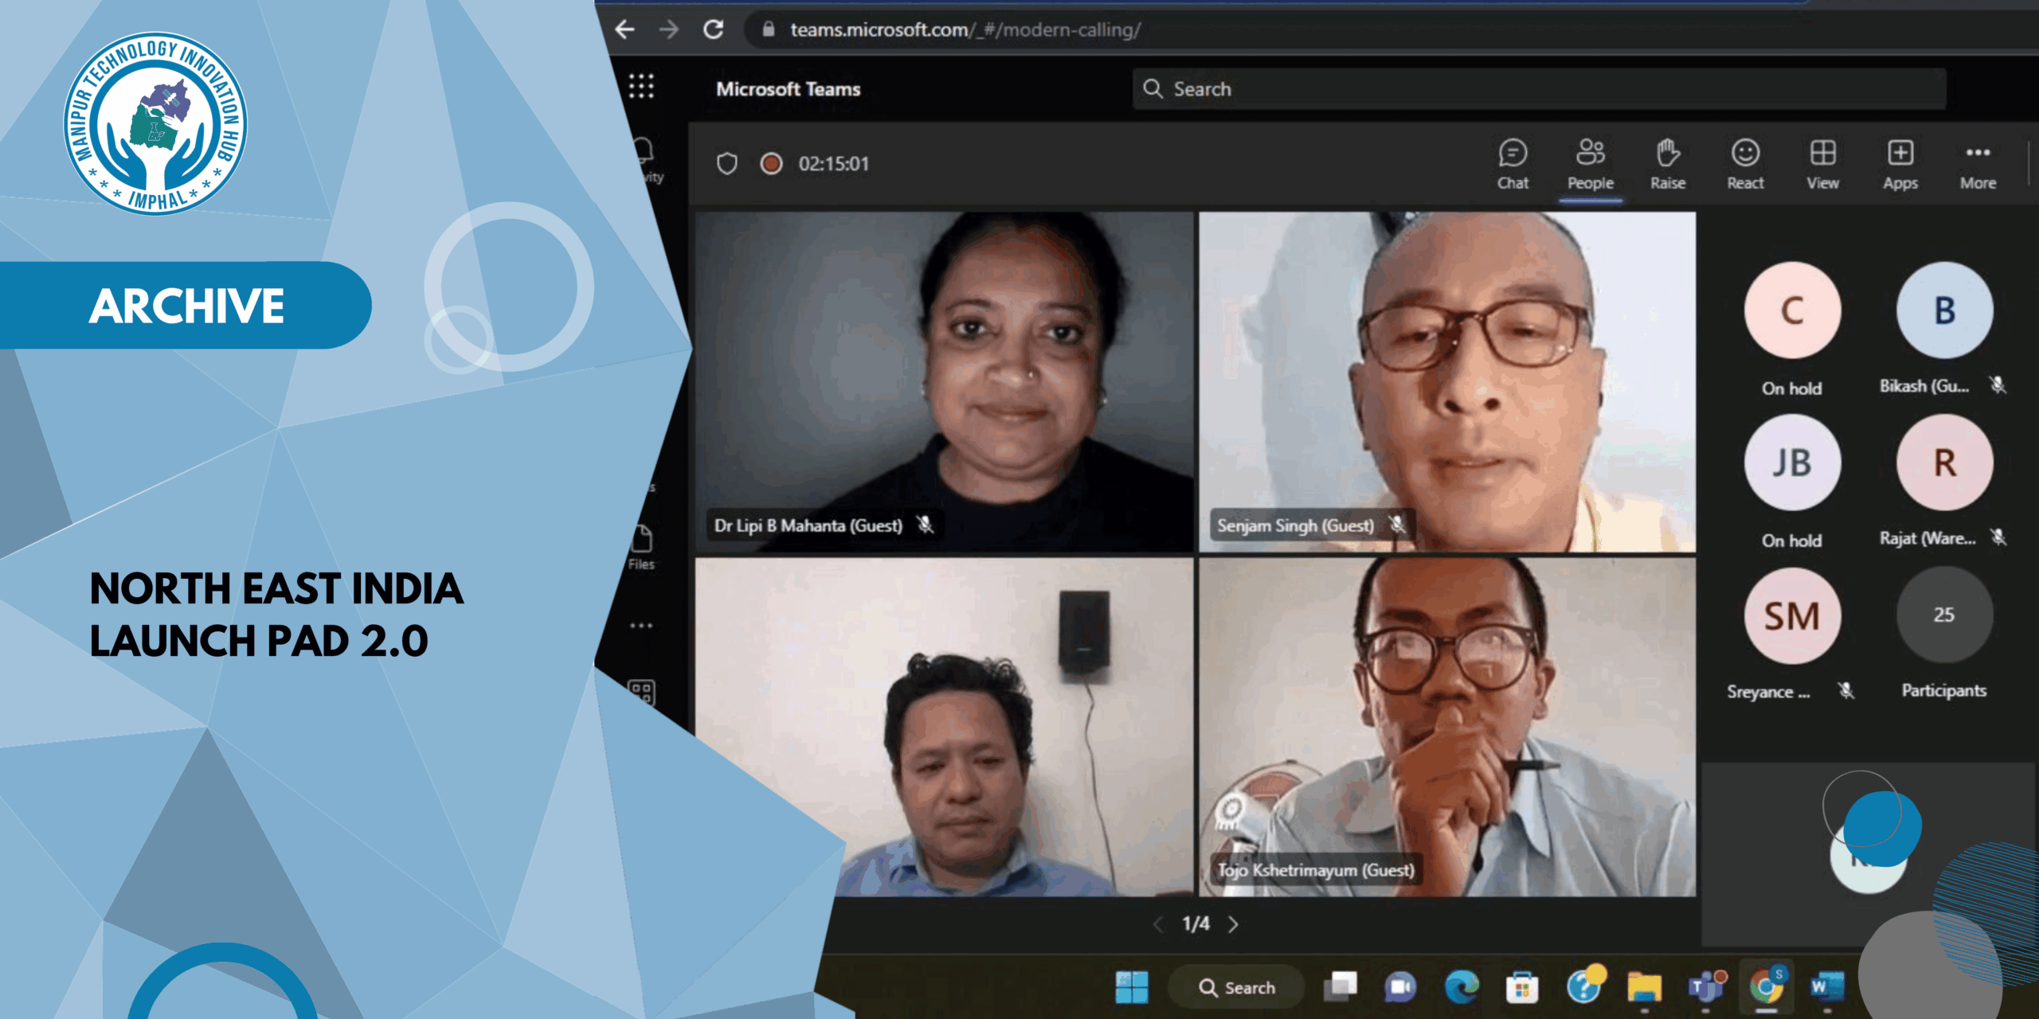The width and height of the screenshot is (2039, 1019).
Task: Go to the next video page
Action: [1234, 924]
